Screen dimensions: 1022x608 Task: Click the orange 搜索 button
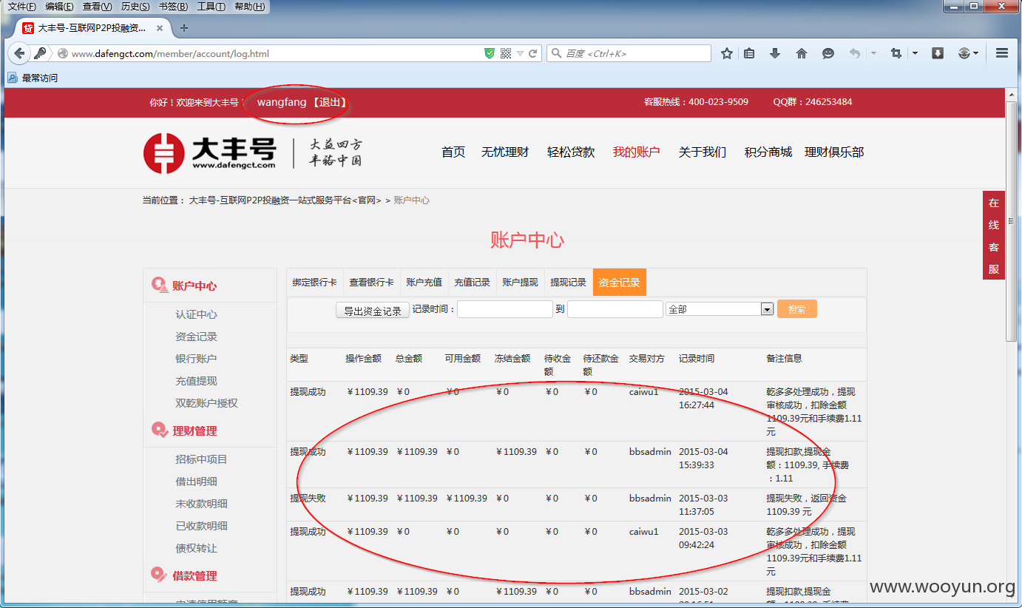point(797,309)
